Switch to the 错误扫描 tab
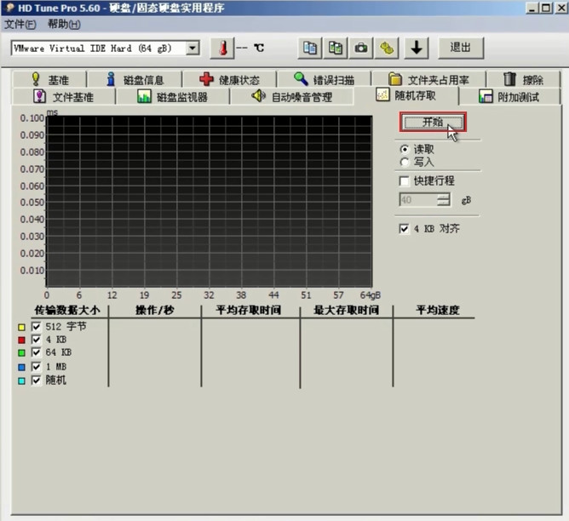This screenshot has height=521, width=569. click(x=324, y=79)
